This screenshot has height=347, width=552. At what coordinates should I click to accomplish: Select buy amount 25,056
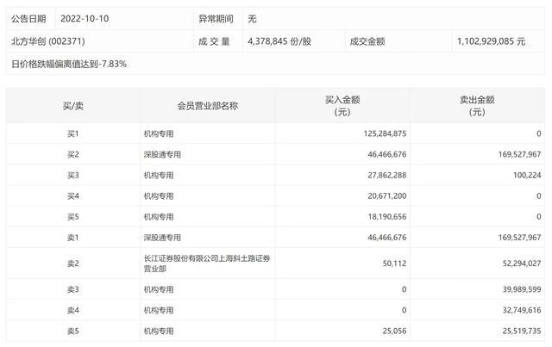394,331
